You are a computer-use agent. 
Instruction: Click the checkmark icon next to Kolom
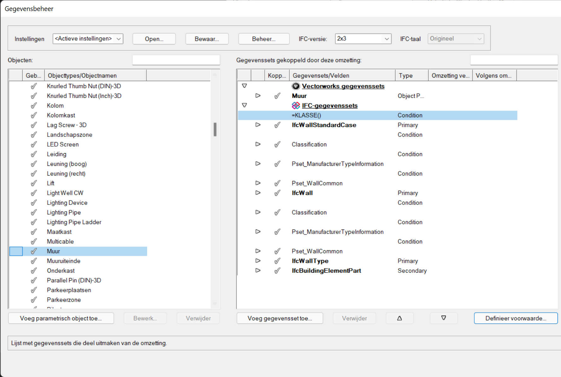(34, 106)
